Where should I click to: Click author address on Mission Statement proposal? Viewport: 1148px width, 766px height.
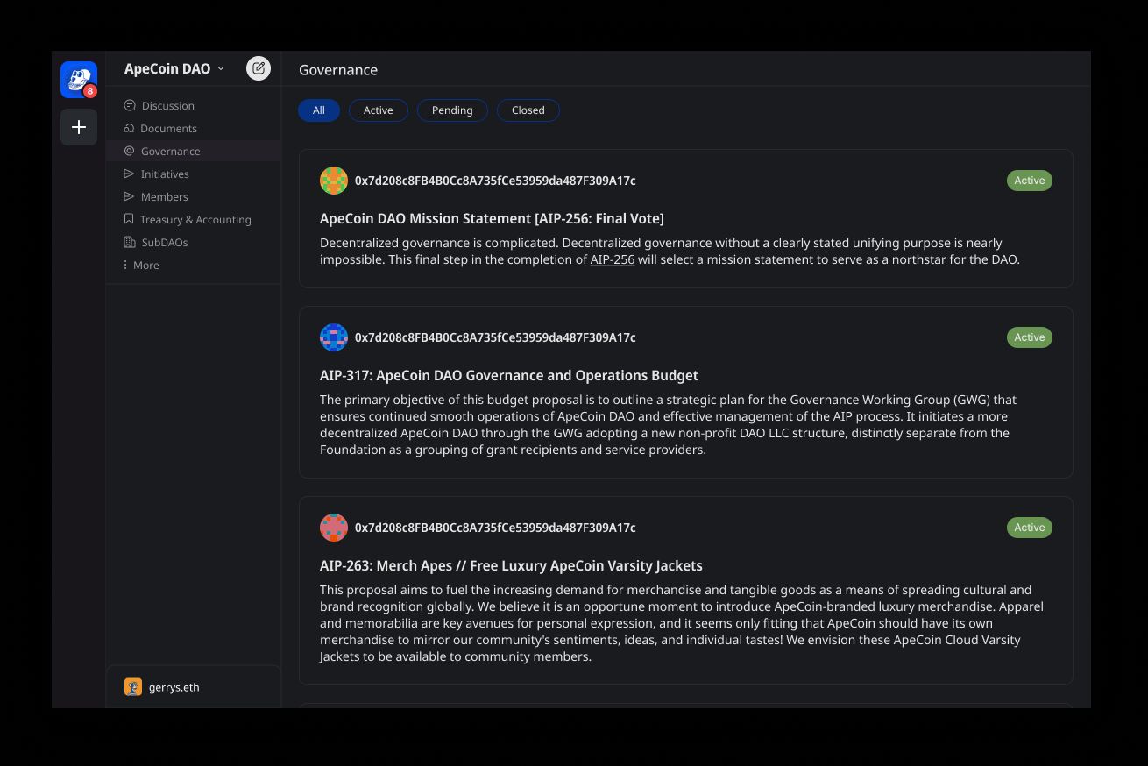pos(495,181)
